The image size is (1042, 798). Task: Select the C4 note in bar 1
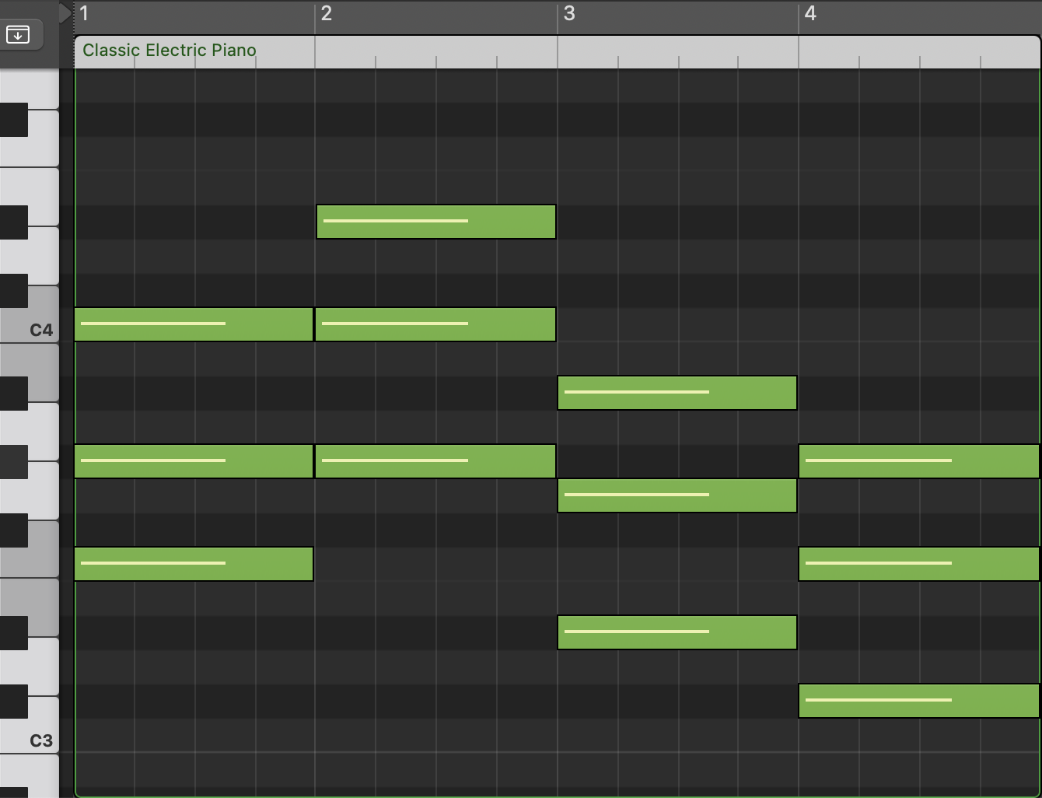click(194, 324)
